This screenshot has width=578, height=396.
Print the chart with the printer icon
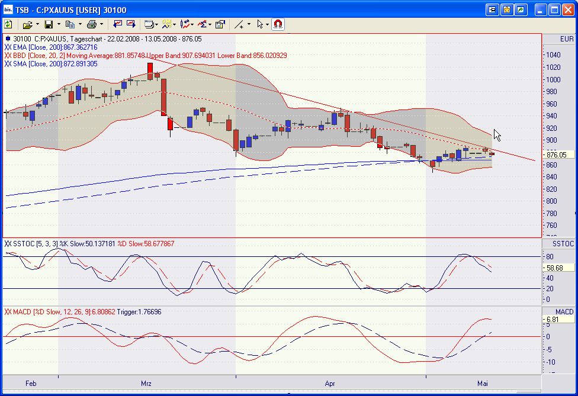coord(91,25)
